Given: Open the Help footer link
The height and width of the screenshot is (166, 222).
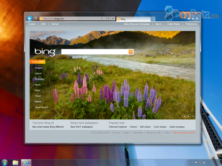Looking at the screenshot, I should (x=167, y=132).
